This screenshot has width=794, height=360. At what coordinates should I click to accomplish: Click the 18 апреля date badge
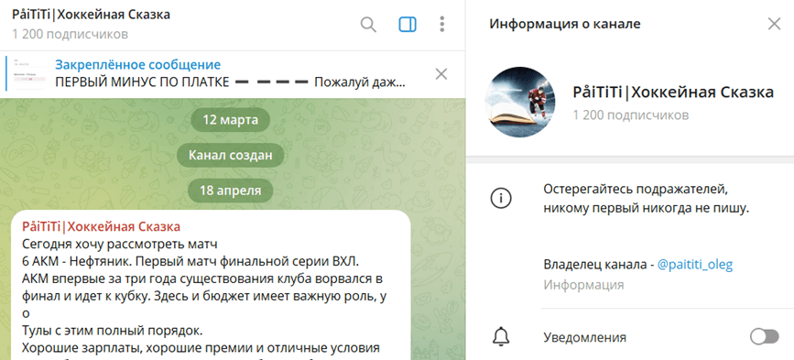pos(231,191)
